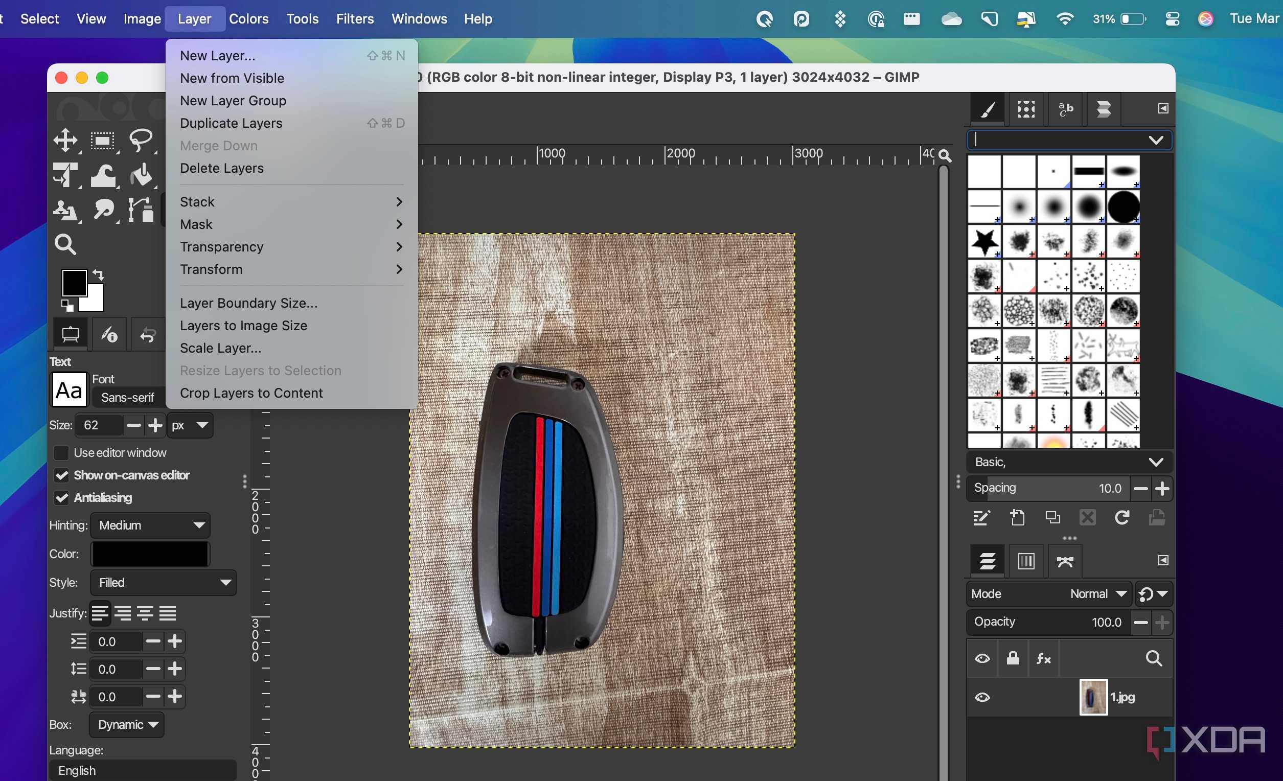Switch to the Channels tab
Screen dimensions: 1283x781
click(x=1026, y=561)
